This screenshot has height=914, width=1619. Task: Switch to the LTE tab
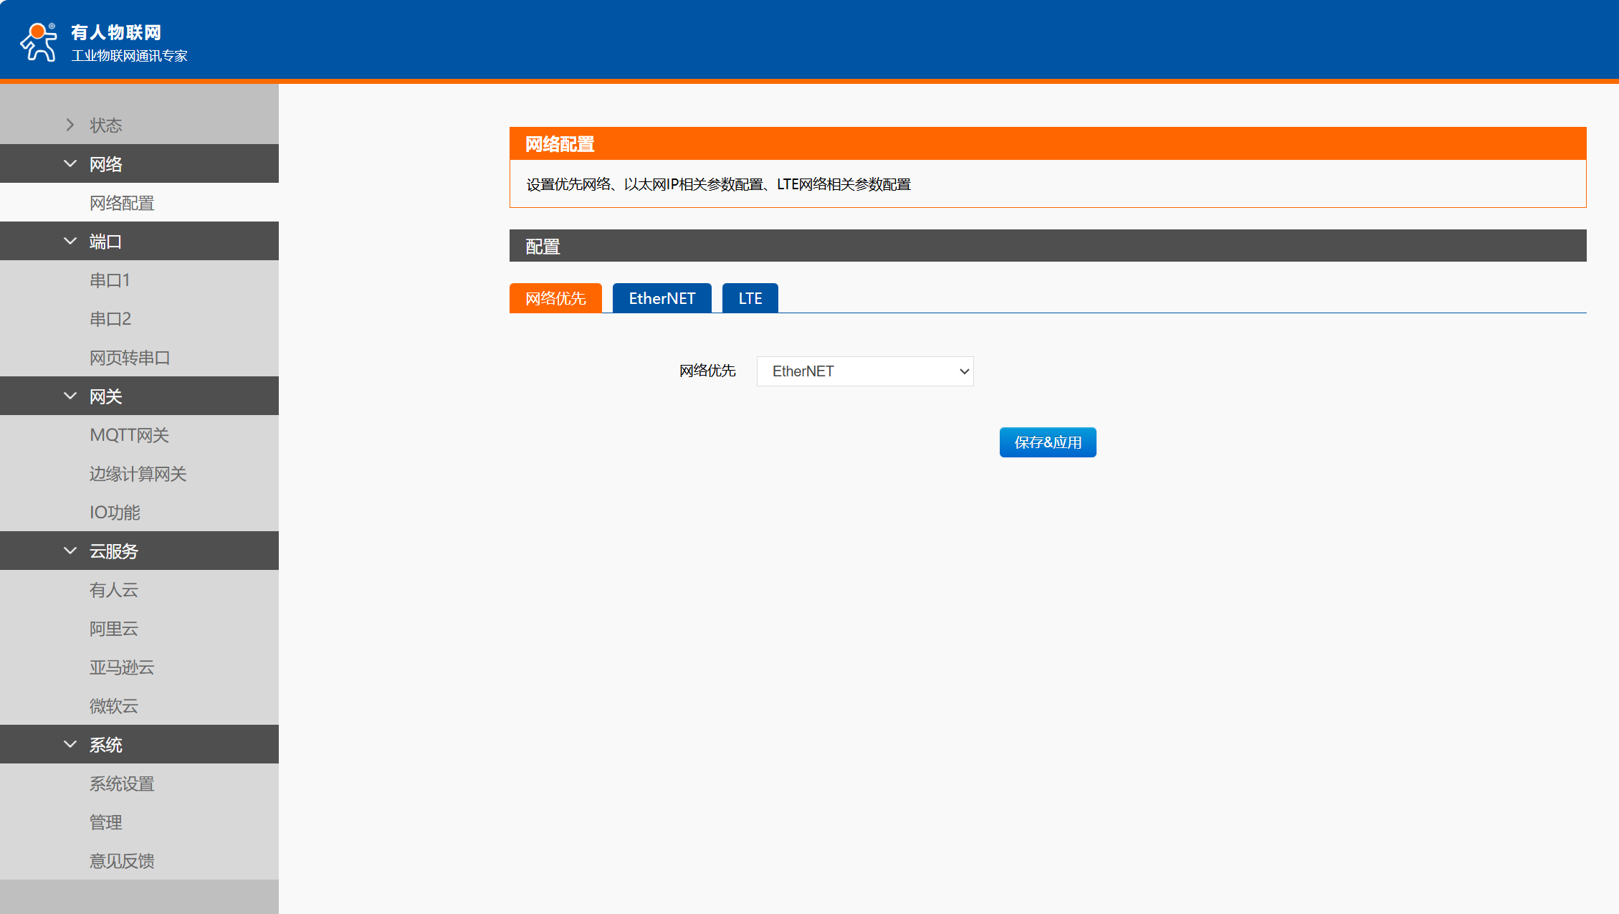pyautogui.click(x=750, y=298)
